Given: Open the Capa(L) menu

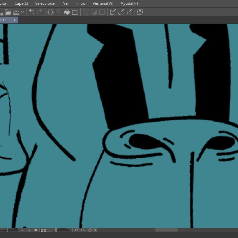Looking at the screenshot, I should (21, 3).
